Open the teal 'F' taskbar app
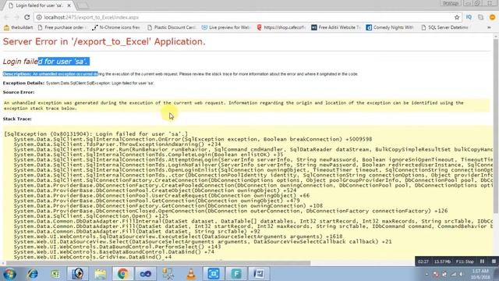The image size is (499, 281). pos(236,274)
